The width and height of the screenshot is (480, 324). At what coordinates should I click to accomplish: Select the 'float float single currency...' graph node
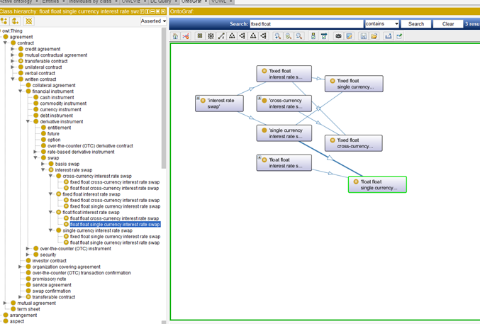click(377, 184)
